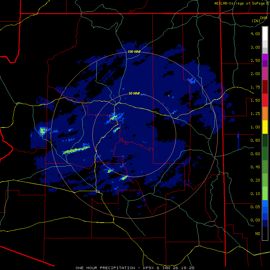Select the black ND swatch in legend
270x270 pixels.
pos(265,233)
